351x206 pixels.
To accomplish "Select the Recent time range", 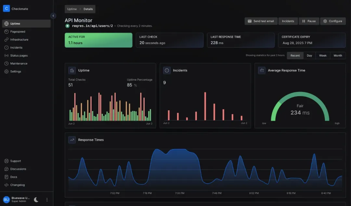I will (295, 56).
